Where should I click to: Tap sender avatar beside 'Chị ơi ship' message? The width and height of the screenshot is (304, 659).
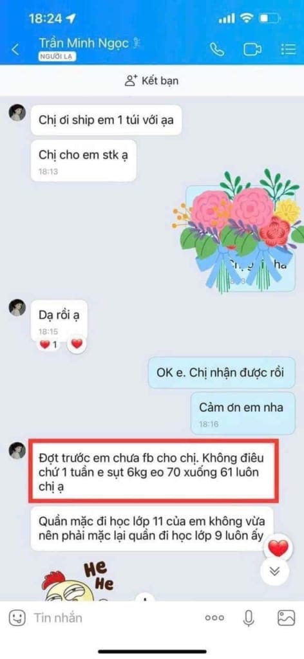point(17,113)
